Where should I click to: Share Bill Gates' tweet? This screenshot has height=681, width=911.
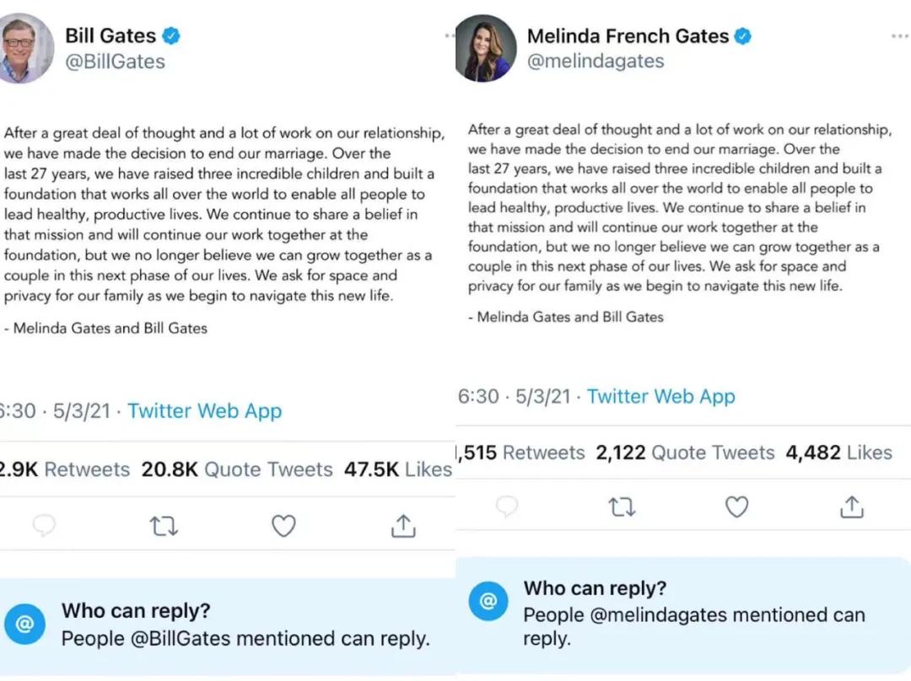pyautogui.click(x=403, y=526)
